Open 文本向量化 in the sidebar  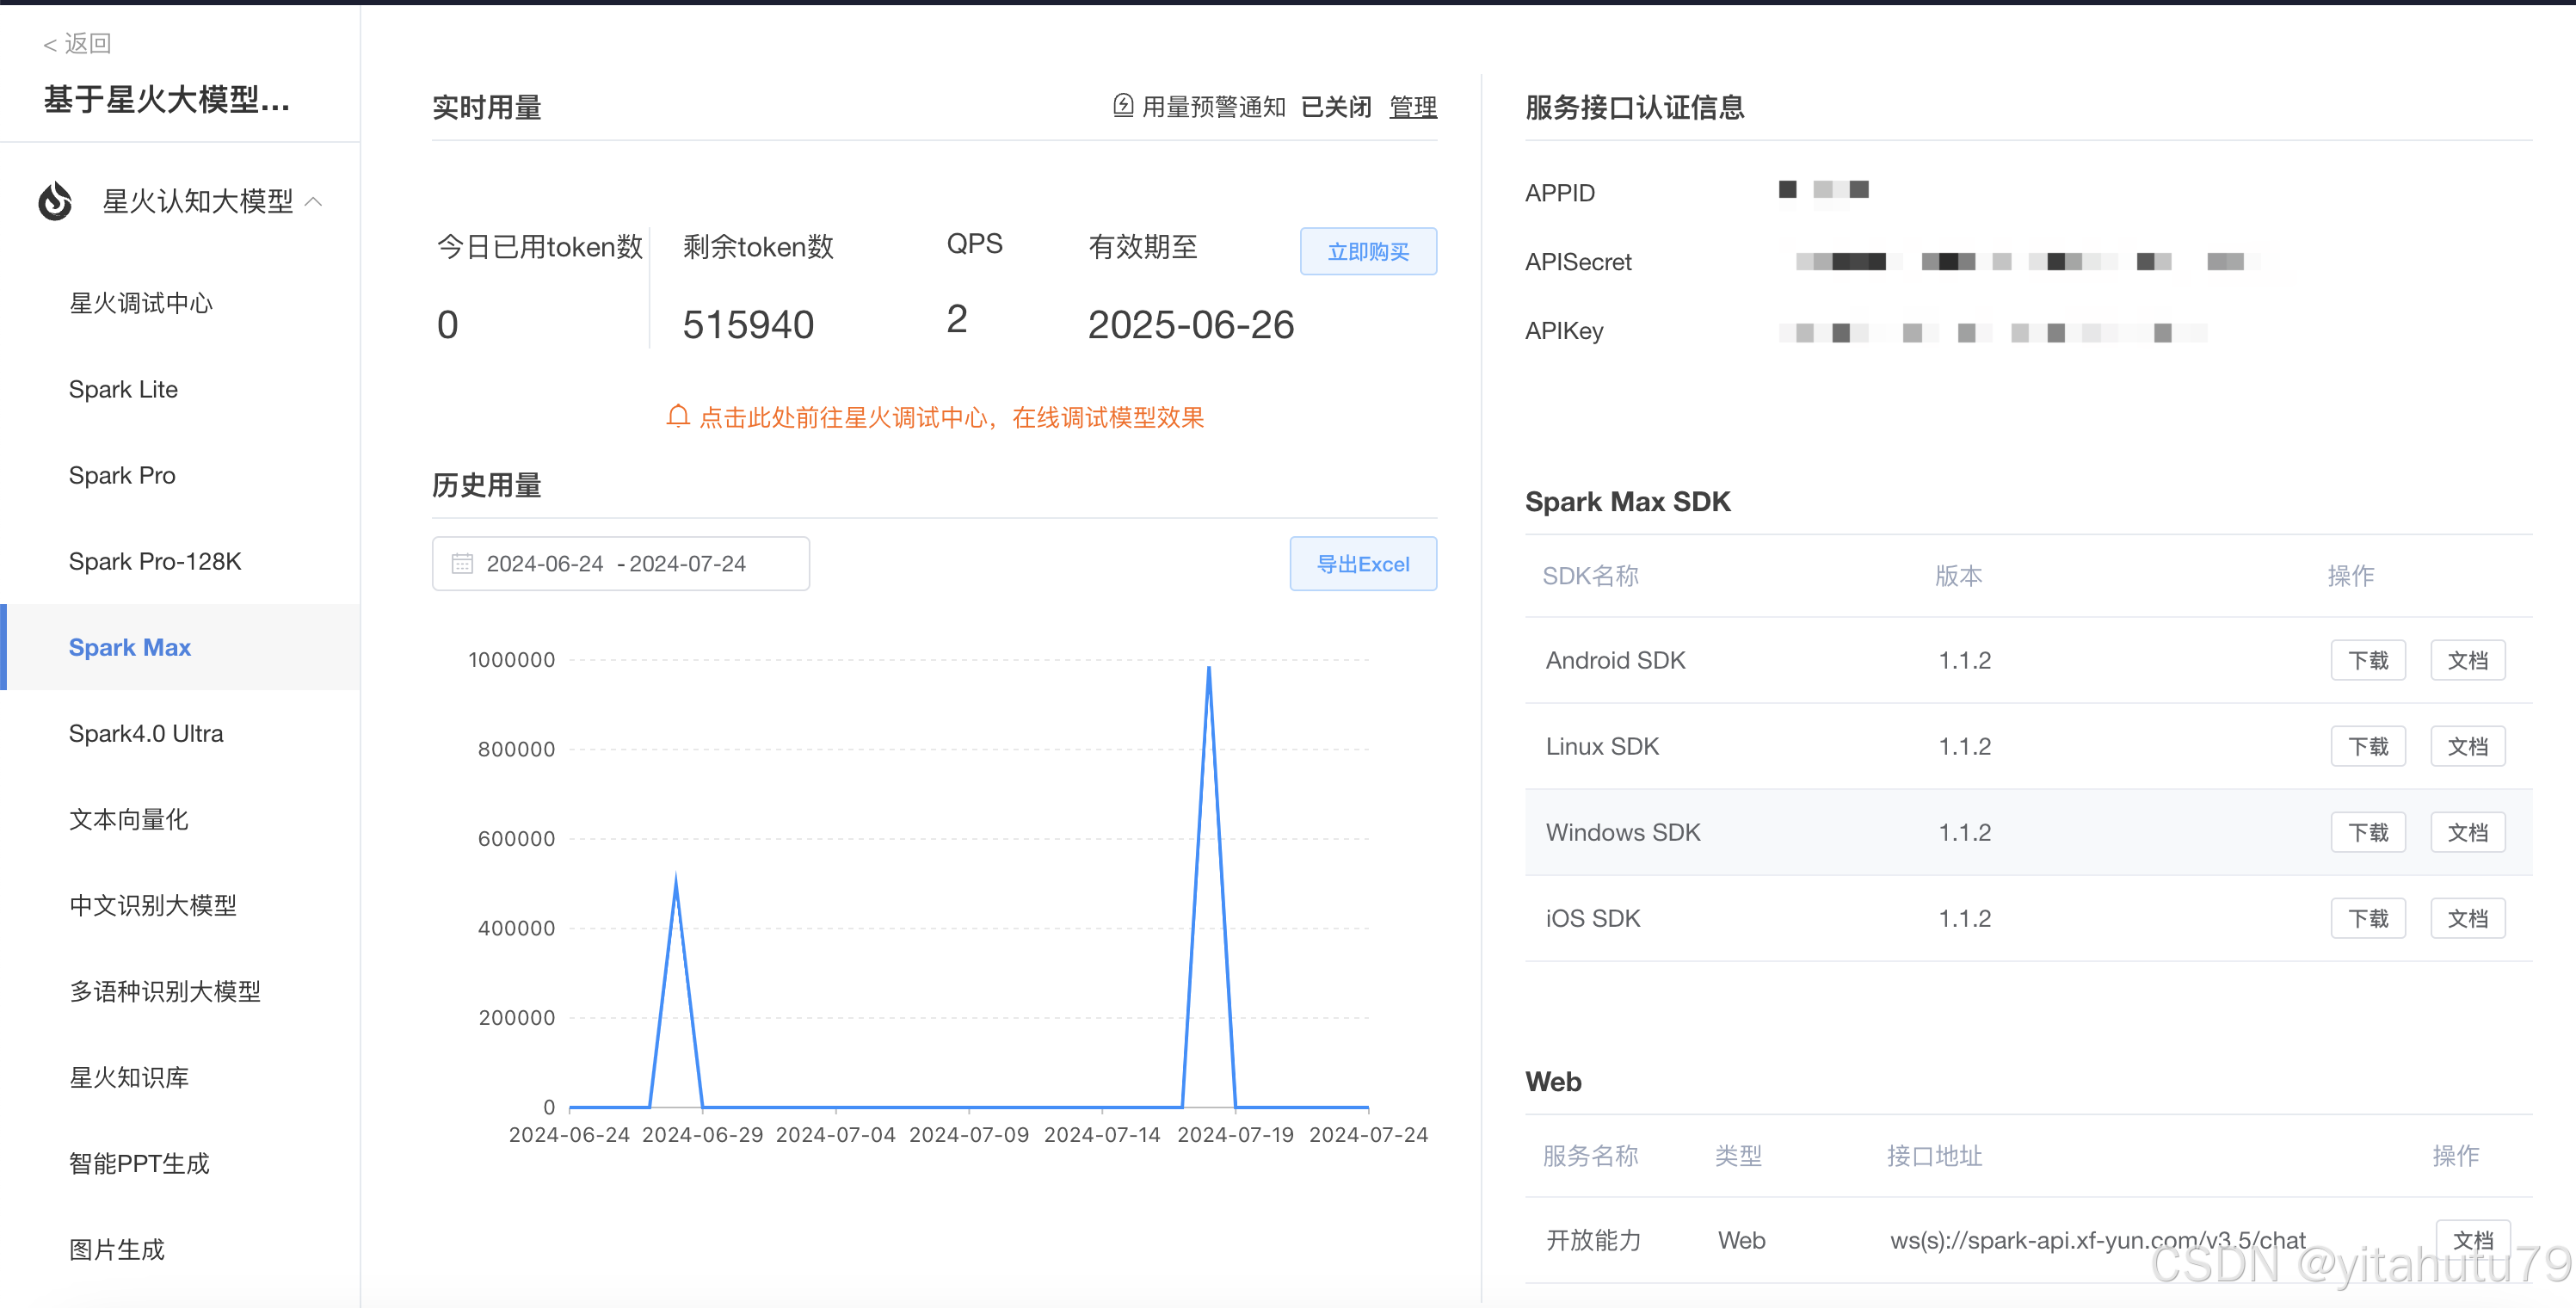tap(129, 819)
